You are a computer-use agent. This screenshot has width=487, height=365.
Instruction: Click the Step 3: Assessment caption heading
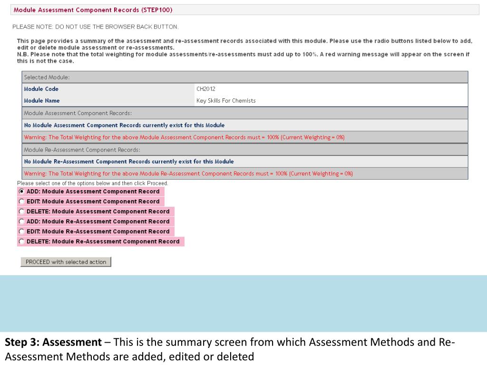(53, 342)
